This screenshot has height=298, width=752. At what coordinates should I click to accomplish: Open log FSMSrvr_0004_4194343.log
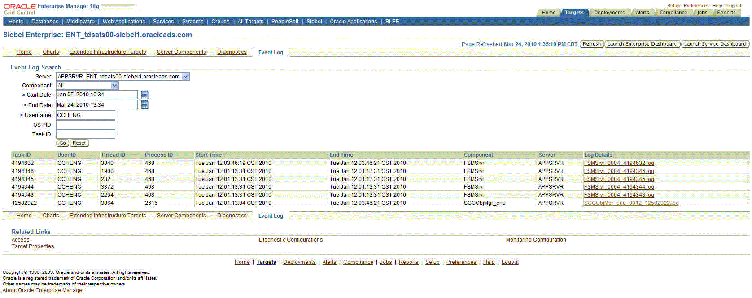click(619, 195)
